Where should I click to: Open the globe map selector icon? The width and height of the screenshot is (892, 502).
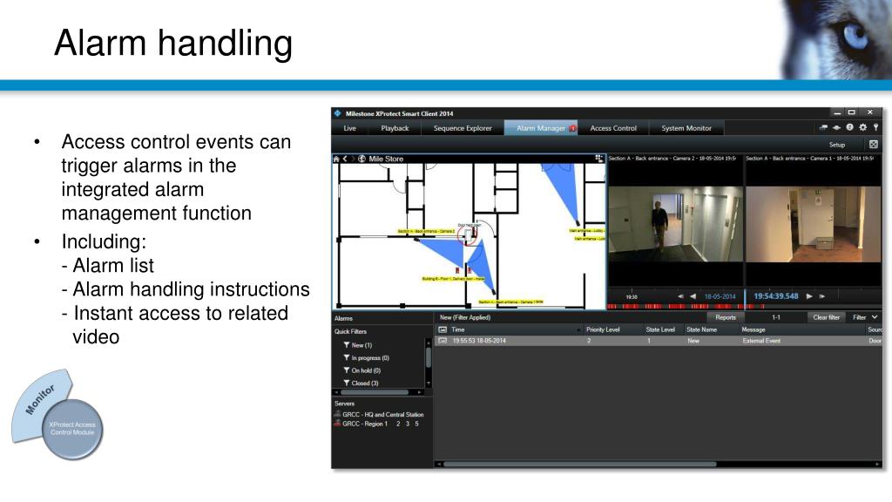tap(362, 159)
